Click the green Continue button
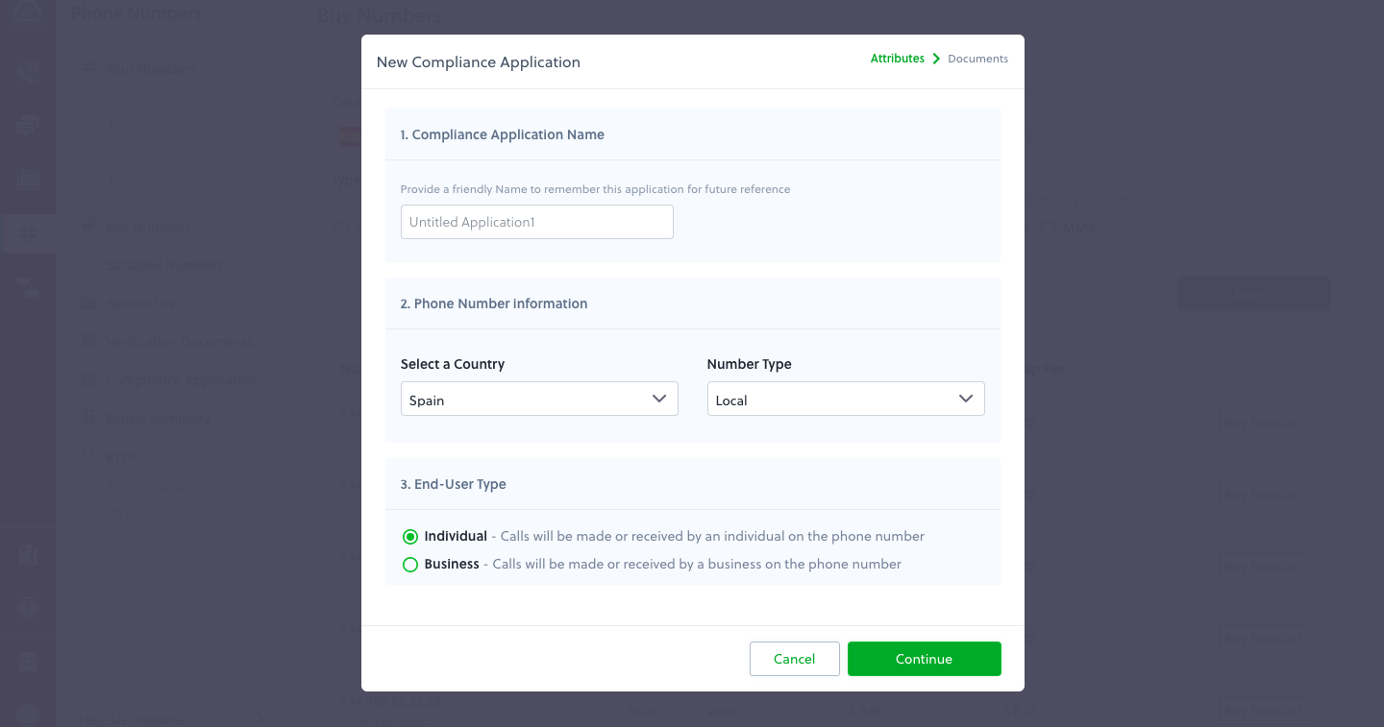This screenshot has width=1384, height=727. [x=925, y=659]
